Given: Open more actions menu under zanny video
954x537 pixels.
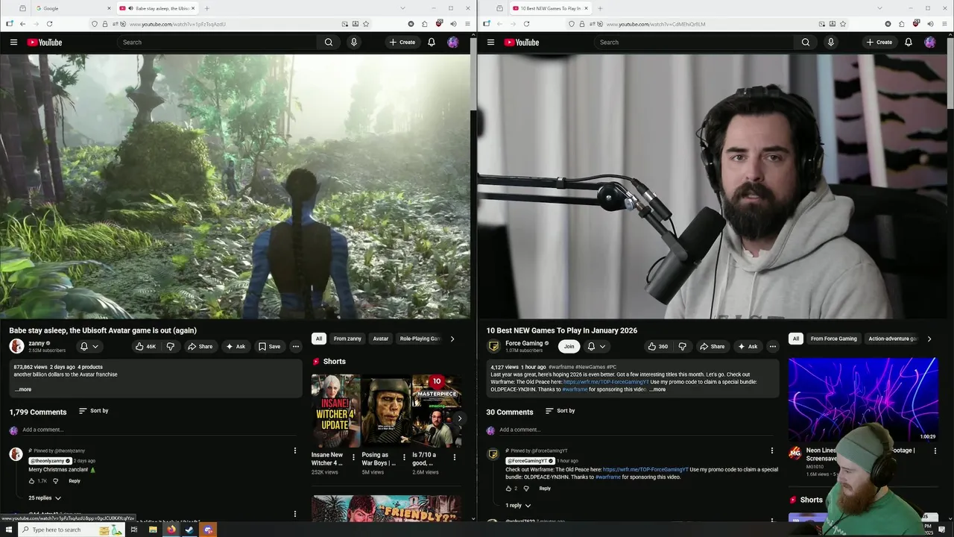Looking at the screenshot, I should coord(296,346).
